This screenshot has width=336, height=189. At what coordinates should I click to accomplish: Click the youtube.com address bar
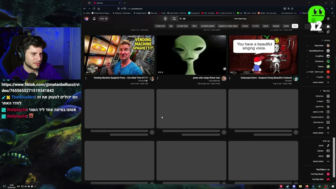click(x=199, y=9)
